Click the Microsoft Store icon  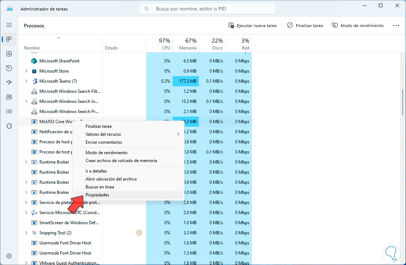[34, 71]
